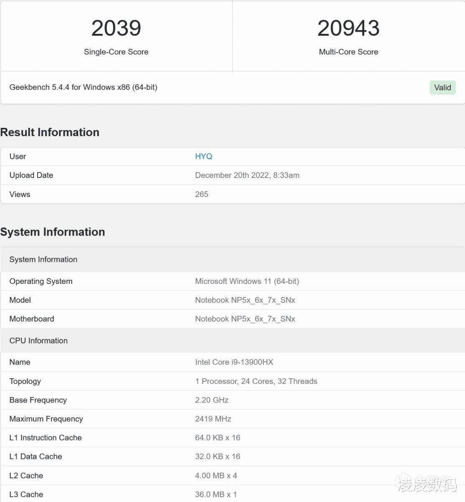The height and width of the screenshot is (502, 465).
Task: Select the Single-Core Score label
Action: (116, 52)
